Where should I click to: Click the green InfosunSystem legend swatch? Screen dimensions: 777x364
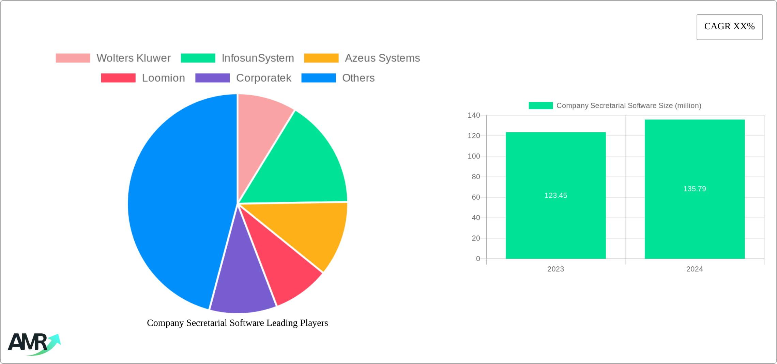point(198,57)
